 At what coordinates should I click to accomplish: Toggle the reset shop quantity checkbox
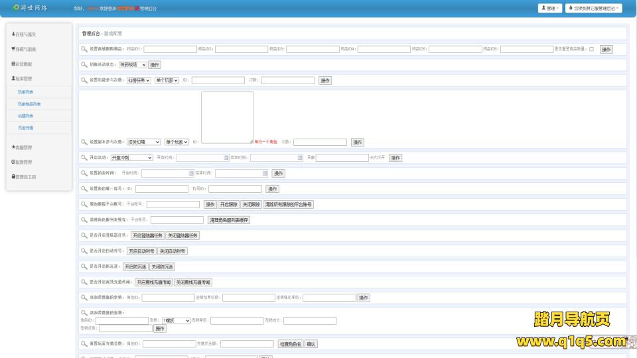click(591, 49)
